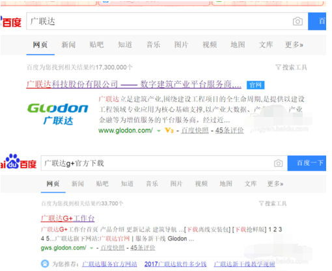The image size is (332, 271).
Task: Click camera icon in the 广联达g+官方下载 search box
Action: (x=278, y=163)
